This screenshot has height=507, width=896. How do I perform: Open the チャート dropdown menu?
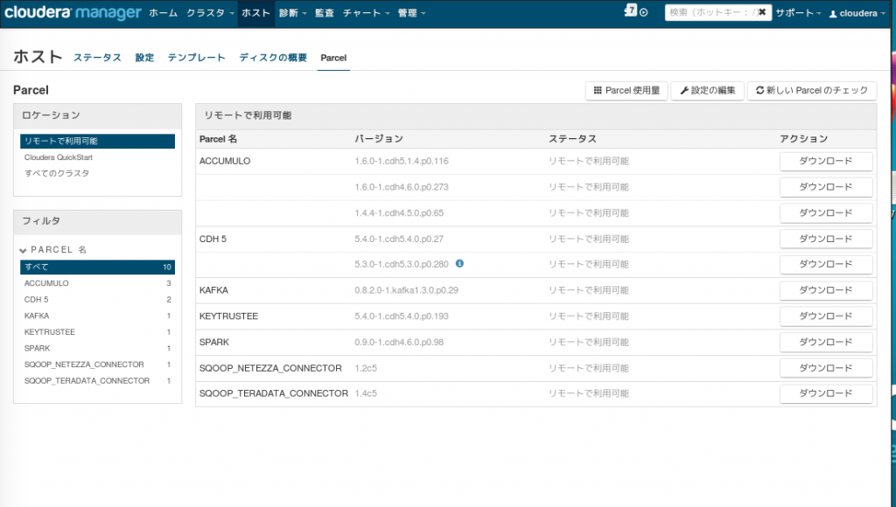tap(366, 13)
